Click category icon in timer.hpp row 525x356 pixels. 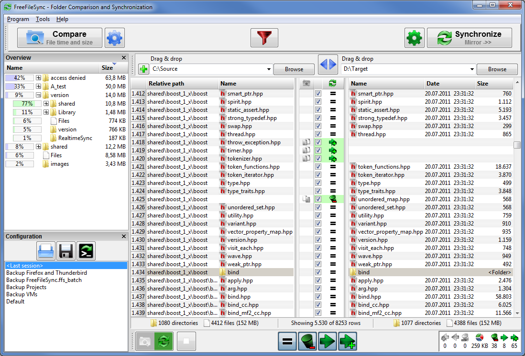[306, 151]
